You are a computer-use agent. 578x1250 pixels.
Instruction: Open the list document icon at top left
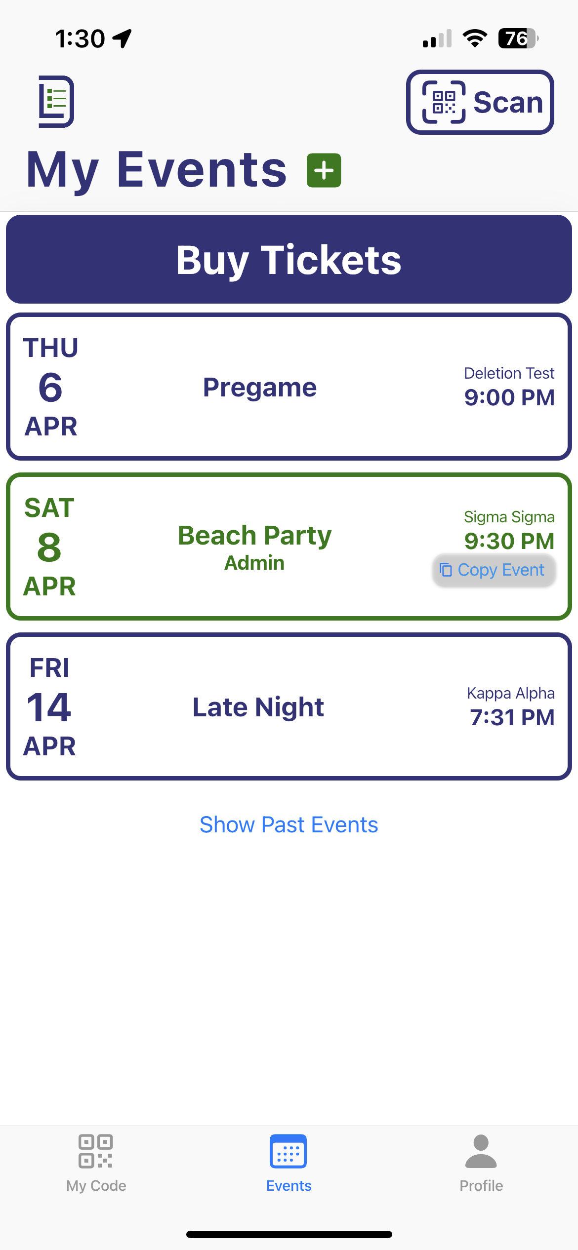(x=56, y=102)
